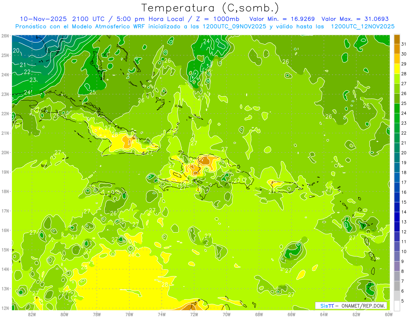Click the longitude axis label "74W"
The width and height of the screenshot is (413, 319).
click(161, 314)
